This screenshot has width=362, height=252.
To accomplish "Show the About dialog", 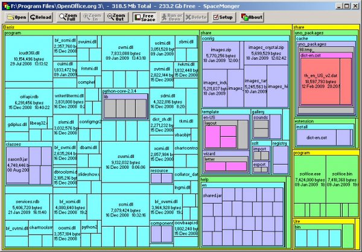I will pos(252,17).
